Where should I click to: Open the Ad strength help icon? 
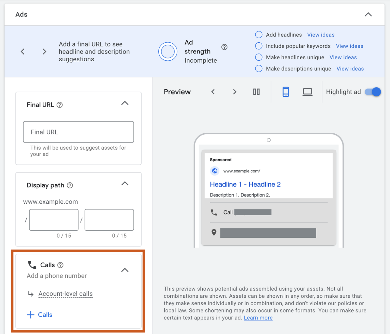pos(224,47)
